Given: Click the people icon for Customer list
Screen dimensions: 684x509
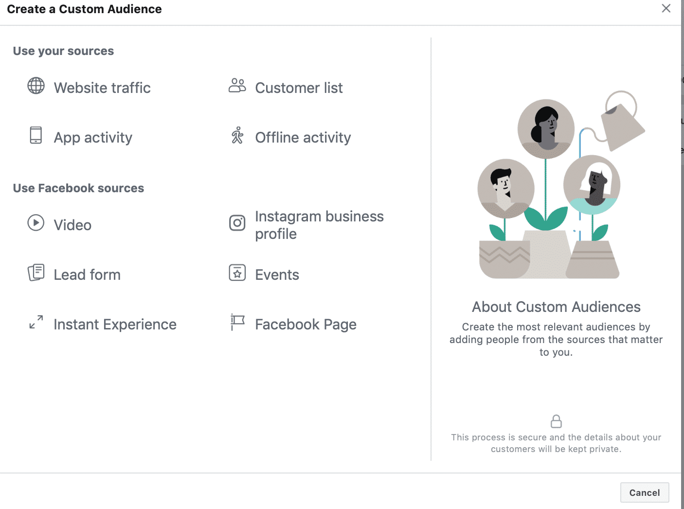Looking at the screenshot, I should click(x=237, y=86).
